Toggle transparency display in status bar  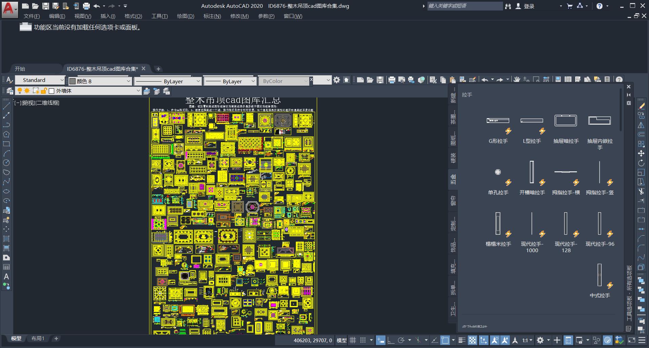point(472,340)
